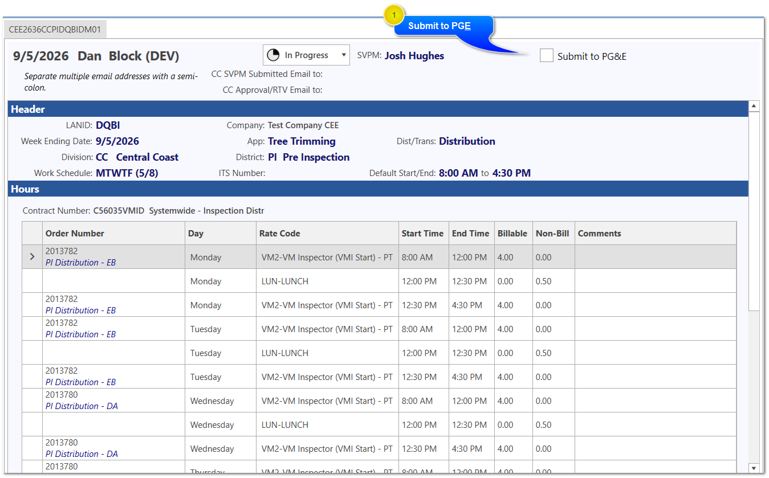Click Division value Central Coast
This screenshot has width=769, height=478.
(147, 157)
